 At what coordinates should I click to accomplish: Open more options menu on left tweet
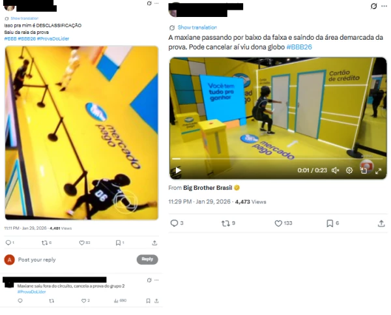[x=156, y=3]
